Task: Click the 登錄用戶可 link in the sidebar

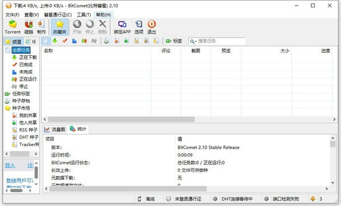Action: [x=19, y=180]
